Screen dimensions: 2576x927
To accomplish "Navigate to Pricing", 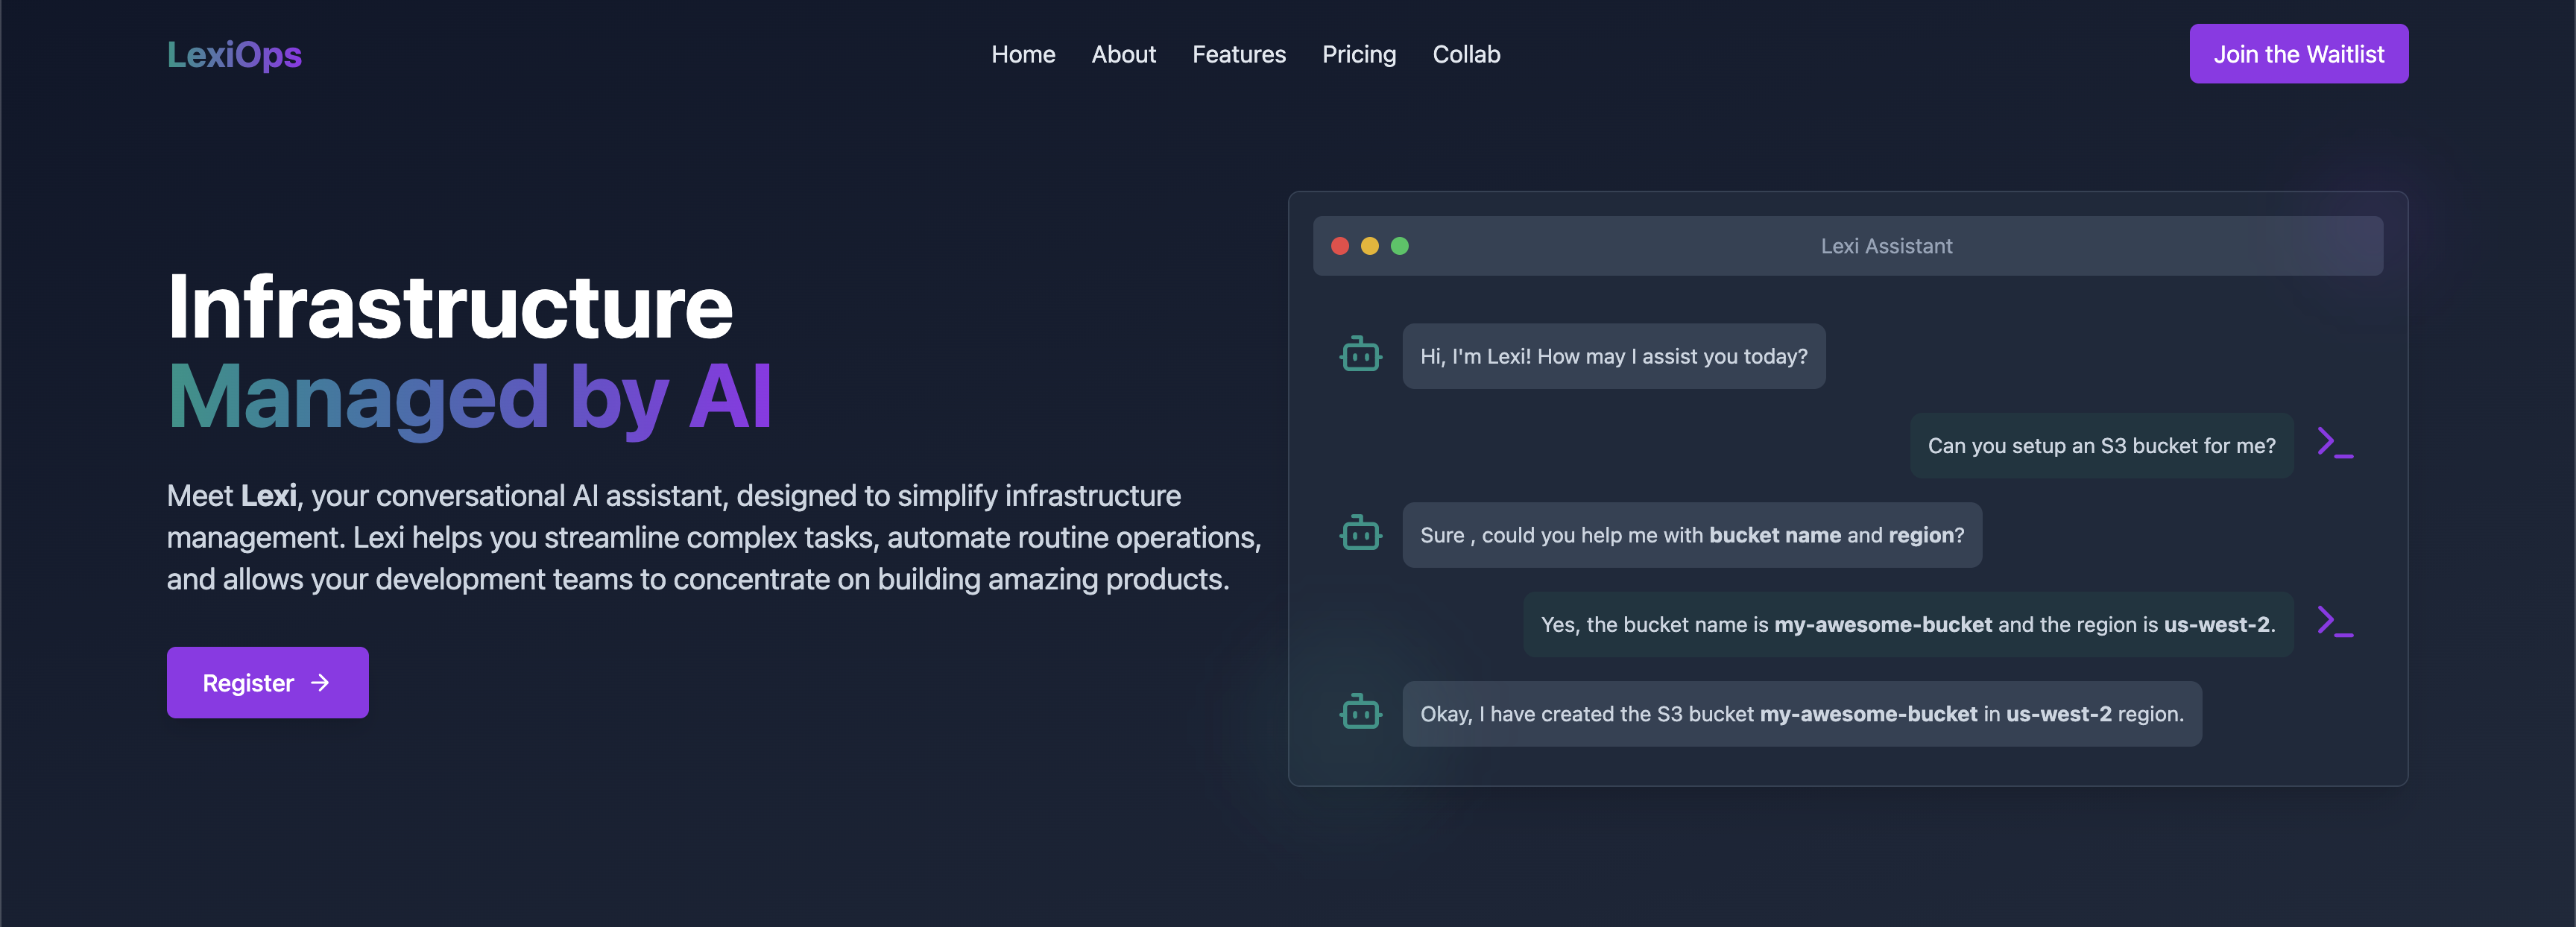I will click(x=1358, y=54).
